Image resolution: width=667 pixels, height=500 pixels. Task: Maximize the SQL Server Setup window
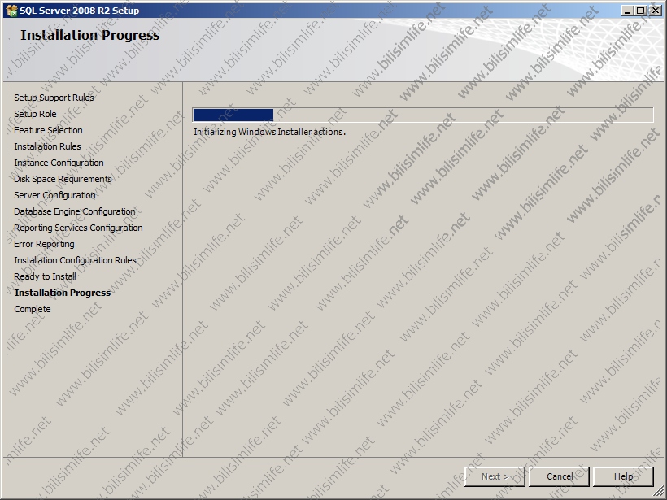coord(641,11)
